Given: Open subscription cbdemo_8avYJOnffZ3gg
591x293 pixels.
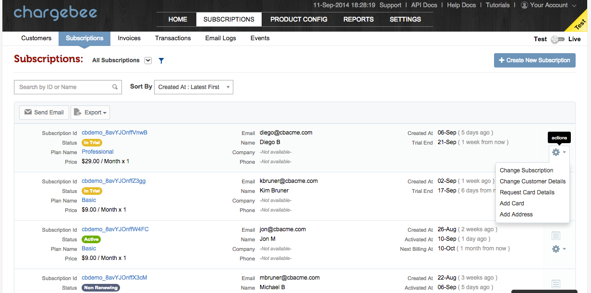Looking at the screenshot, I should (x=113, y=181).
